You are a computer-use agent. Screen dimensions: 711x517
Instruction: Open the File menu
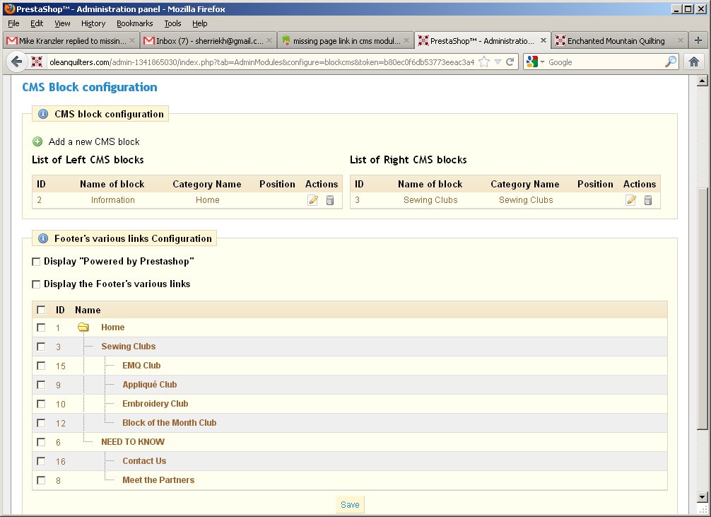click(x=13, y=23)
